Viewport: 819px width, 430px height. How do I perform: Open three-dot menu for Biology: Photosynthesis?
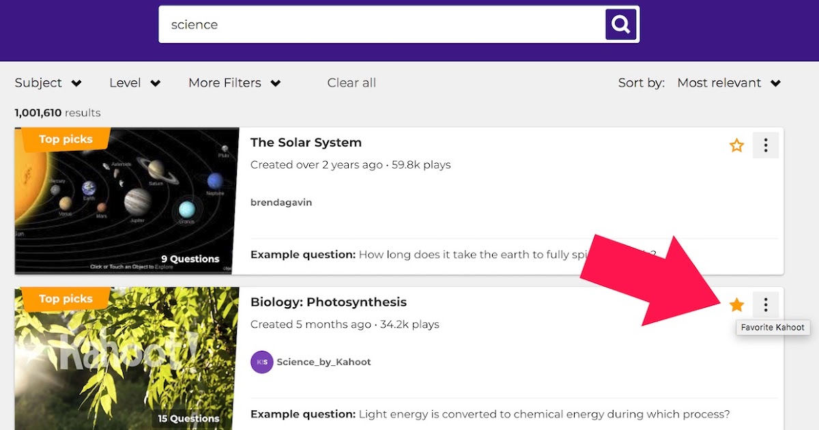point(766,305)
